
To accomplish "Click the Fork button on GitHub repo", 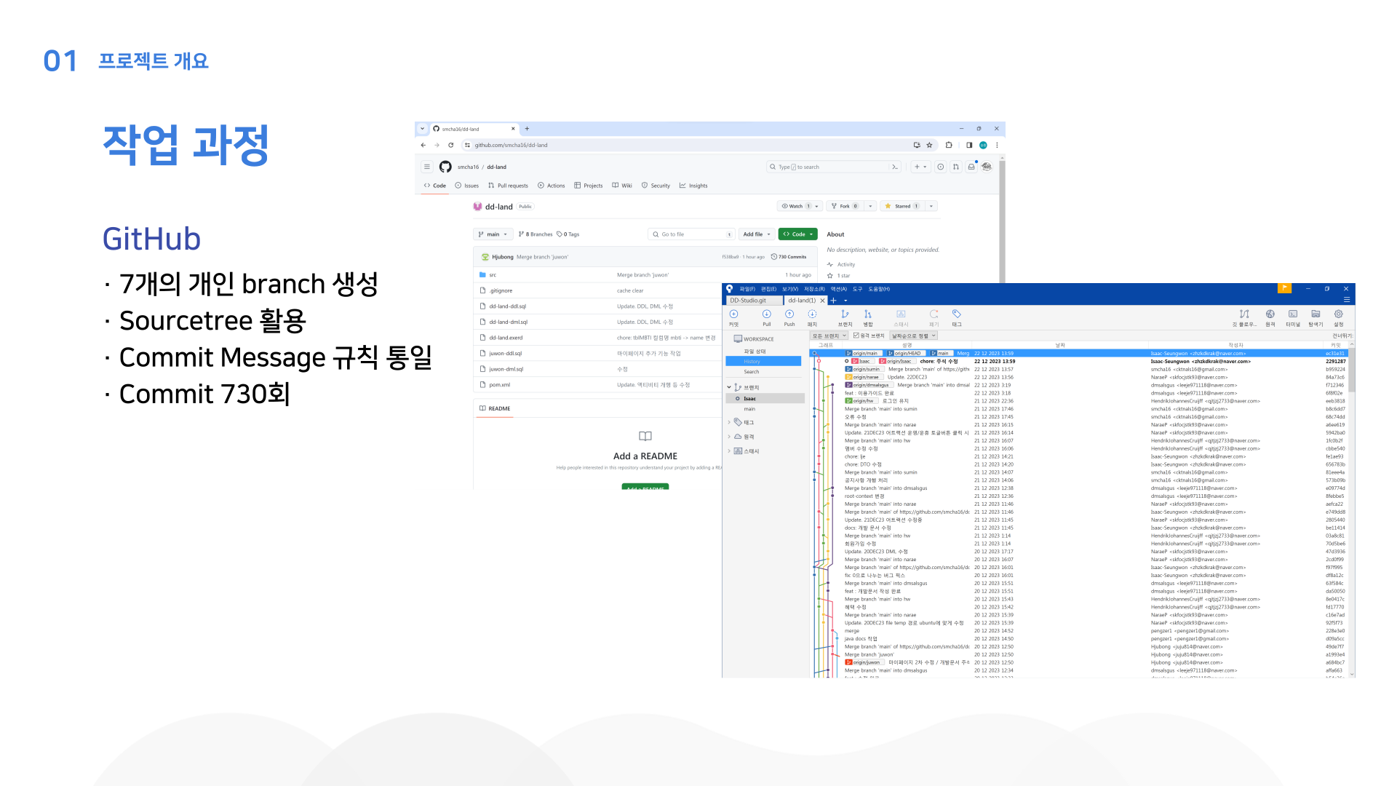I will (x=845, y=206).
